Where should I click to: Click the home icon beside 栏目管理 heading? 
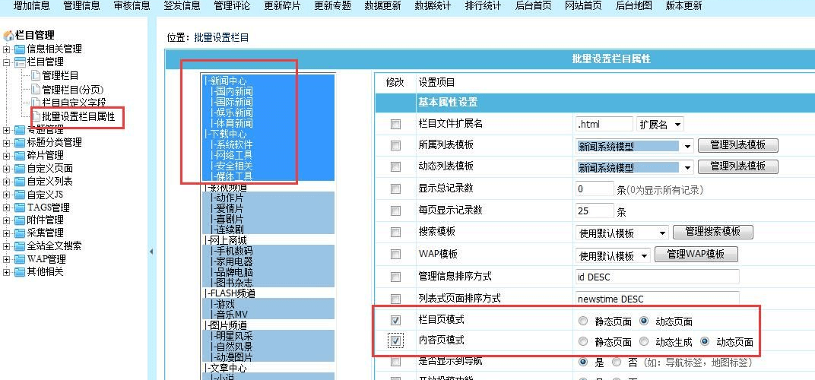click(x=8, y=36)
